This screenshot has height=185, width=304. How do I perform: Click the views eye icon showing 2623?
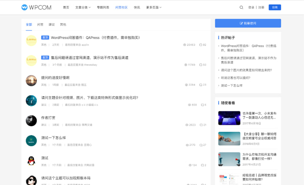(187, 125)
